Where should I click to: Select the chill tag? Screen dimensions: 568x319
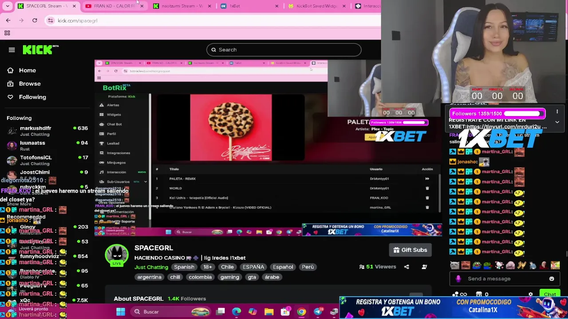pos(175,277)
